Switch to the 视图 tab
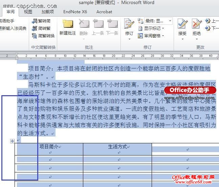This screenshot has width=219, height=187. pos(28,12)
